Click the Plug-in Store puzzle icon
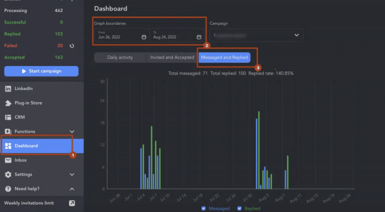Image resolution: width=385 pixels, height=212 pixels. click(8, 103)
